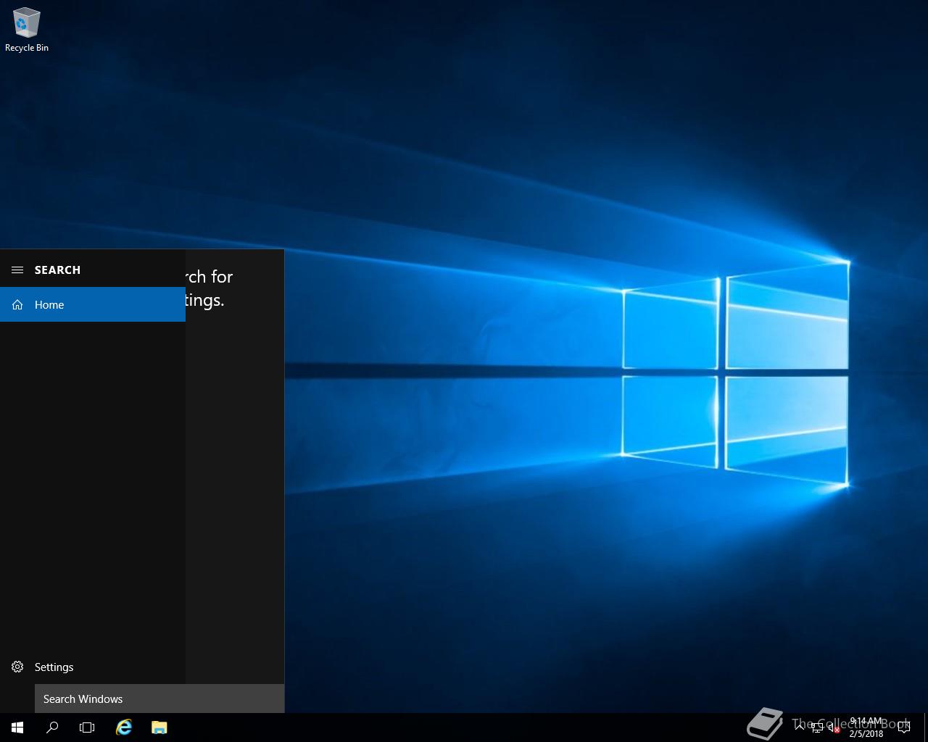Select the Home icon in the search pane
This screenshot has height=742, width=928.
(17, 304)
